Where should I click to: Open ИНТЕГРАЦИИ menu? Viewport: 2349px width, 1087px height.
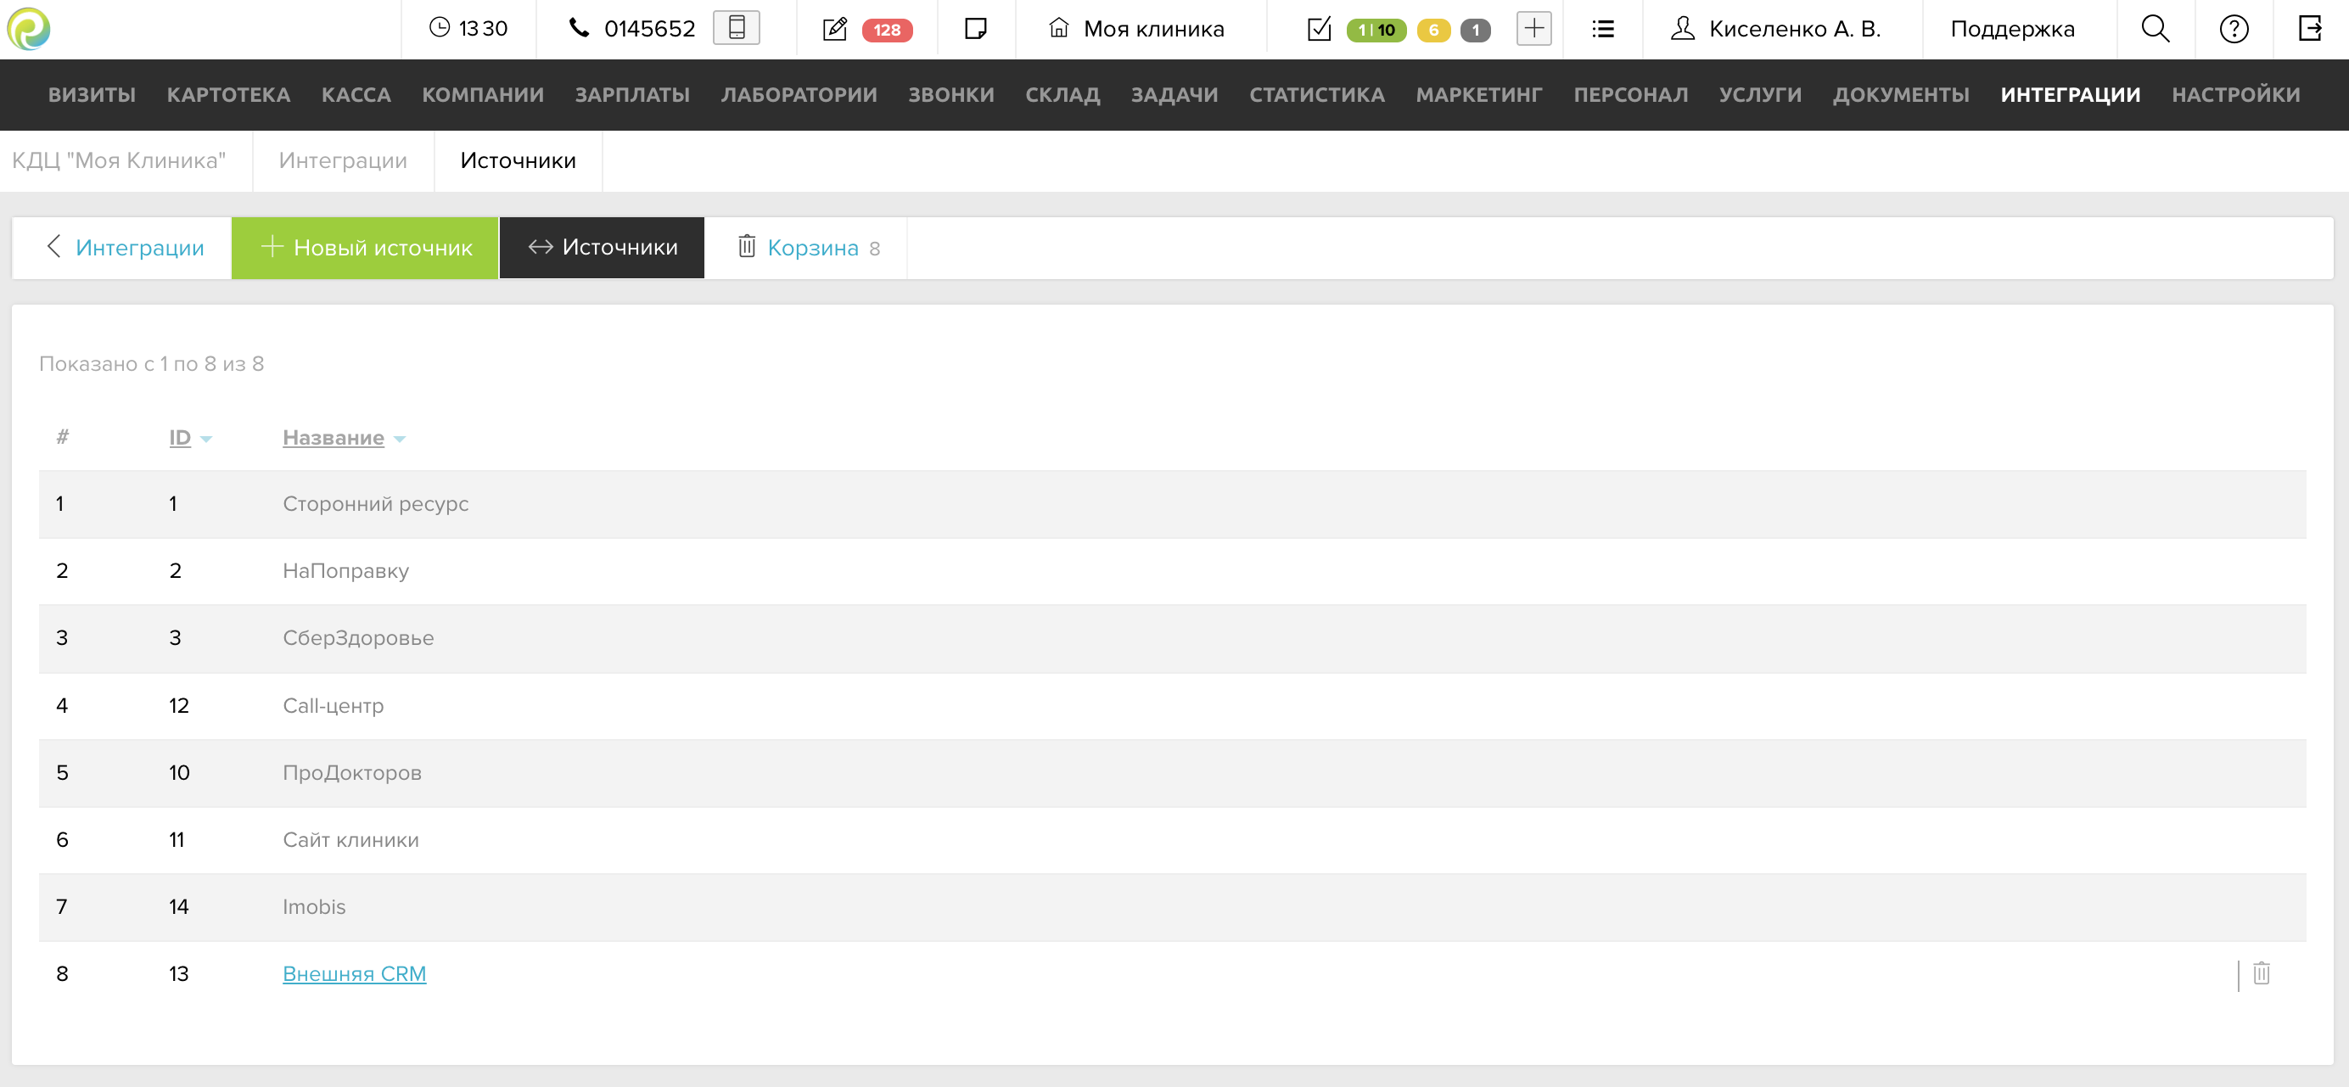pos(2070,95)
